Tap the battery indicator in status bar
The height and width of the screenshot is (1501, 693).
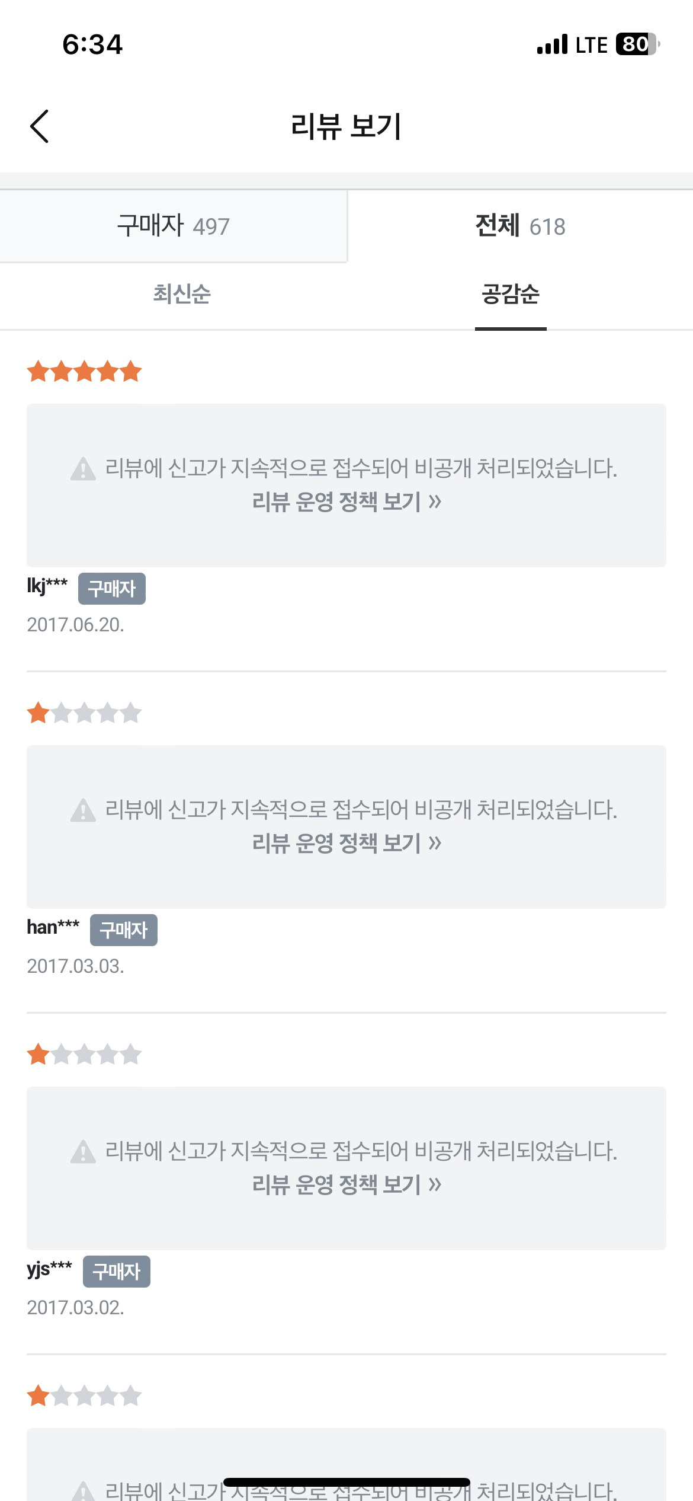[637, 44]
